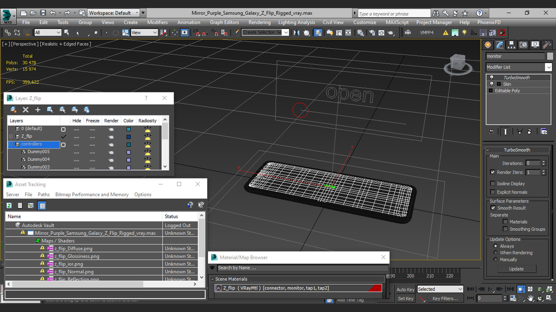The height and width of the screenshot is (312, 556).
Task: Enable Isoline Display checkbox
Action: (x=493, y=183)
